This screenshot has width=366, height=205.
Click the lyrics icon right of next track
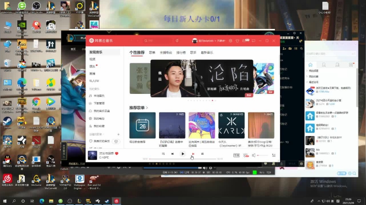pos(202,154)
